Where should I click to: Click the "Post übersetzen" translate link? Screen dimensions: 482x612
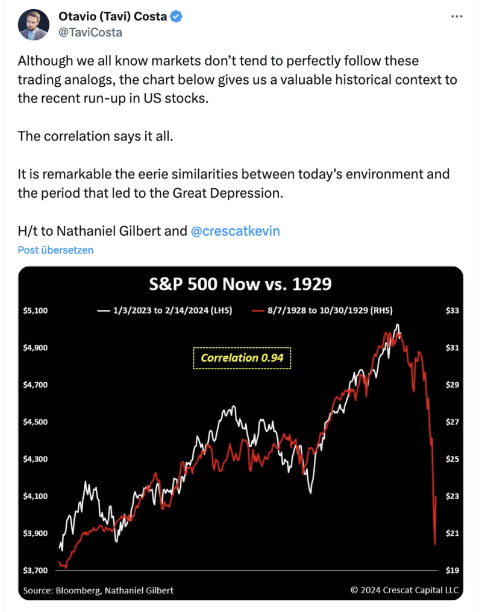point(55,250)
